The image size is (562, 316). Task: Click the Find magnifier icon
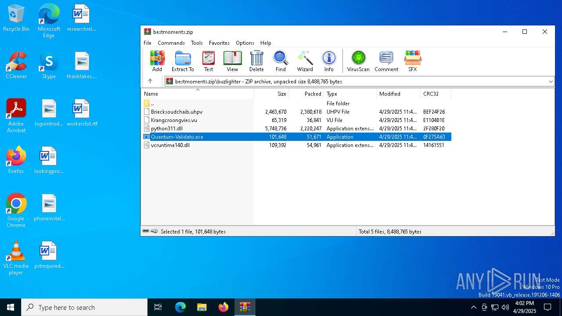tap(281, 61)
